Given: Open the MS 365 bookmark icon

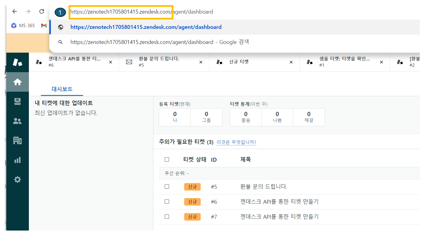Looking at the screenshot, I should pyautogui.click(x=14, y=25).
